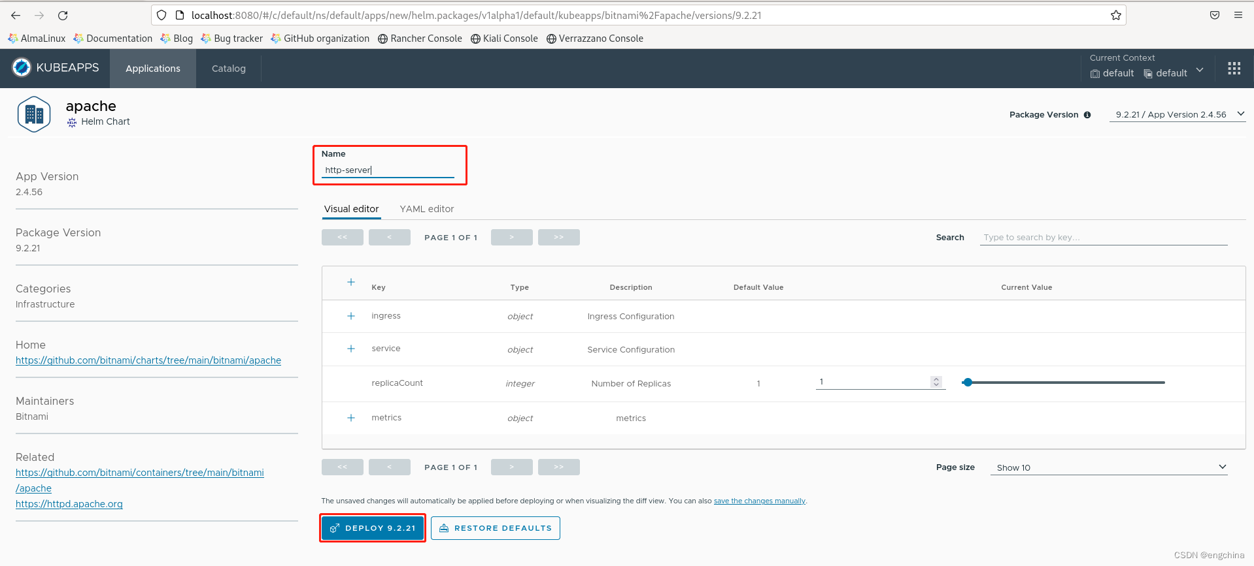Click top previous-page < button

click(390, 238)
